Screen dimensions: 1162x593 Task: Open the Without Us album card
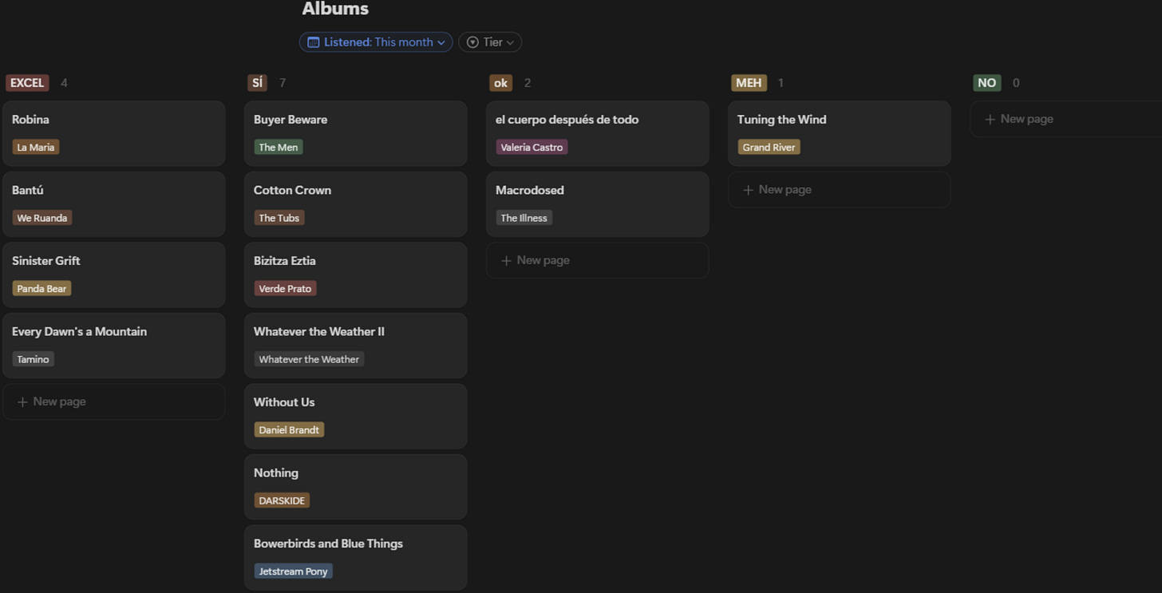pyautogui.click(x=356, y=417)
